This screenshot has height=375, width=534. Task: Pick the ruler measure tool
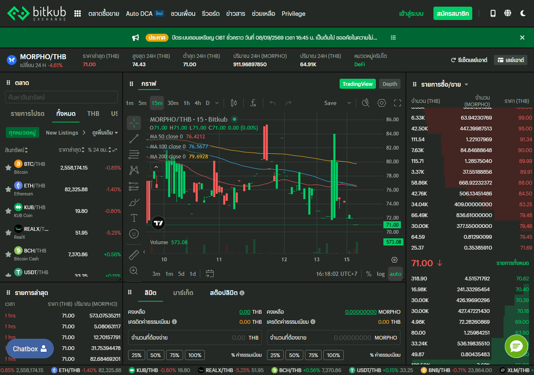(x=134, y=254)
